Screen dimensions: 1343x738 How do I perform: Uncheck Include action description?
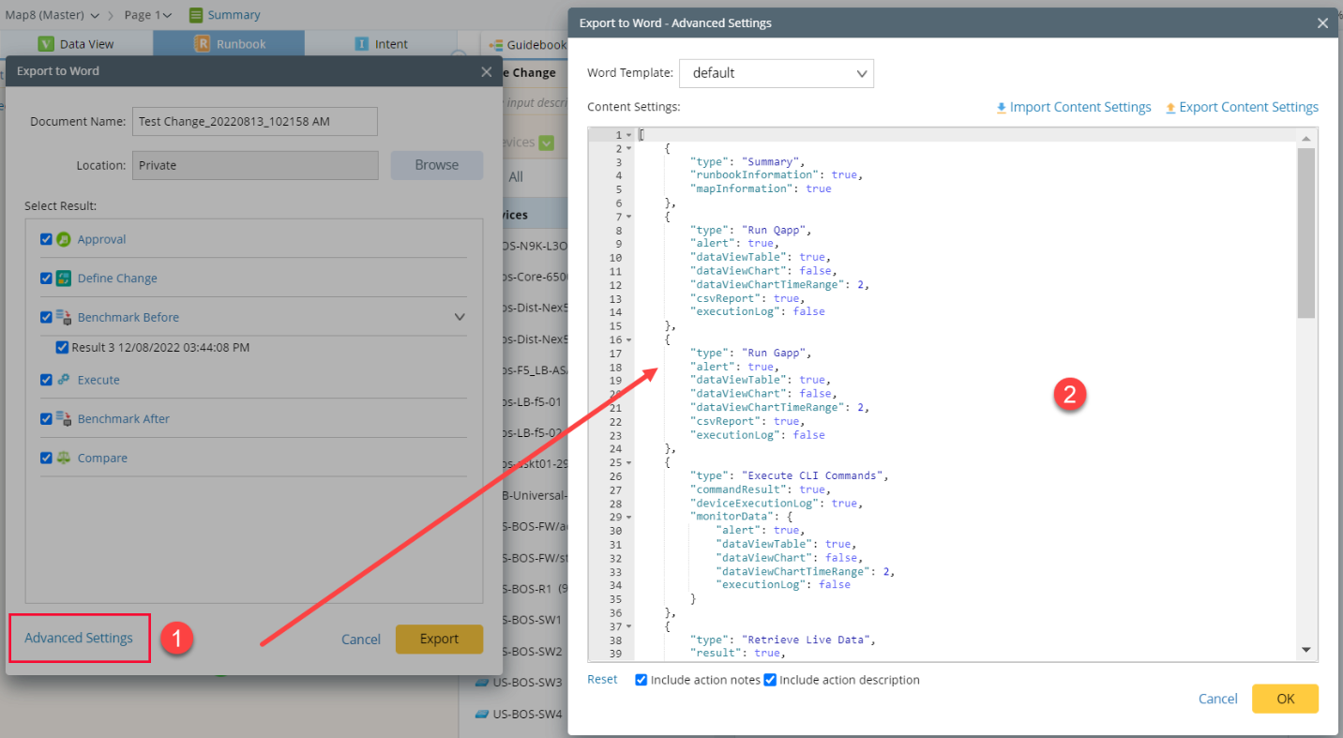pos(770,680)
